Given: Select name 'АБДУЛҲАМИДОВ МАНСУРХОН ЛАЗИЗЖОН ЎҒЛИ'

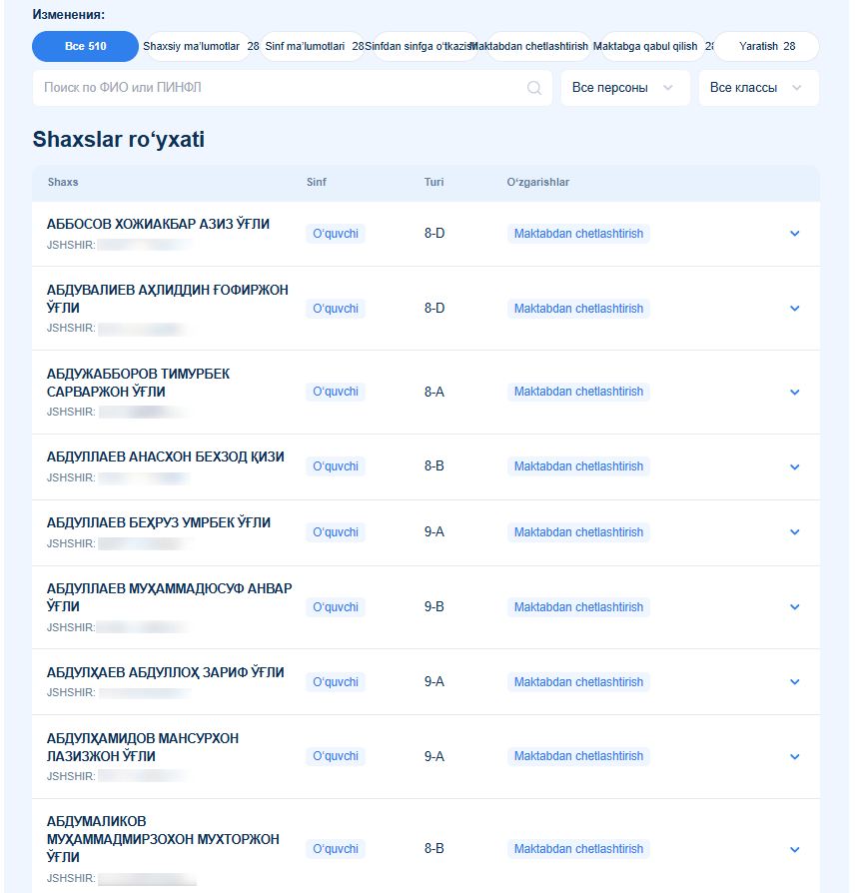Looking at the screenshot, I should (143, 747).
